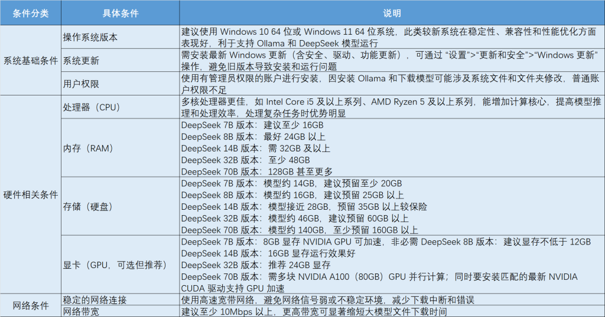Screen dimensions: 605x317
Task: Click the storage line for DeepSeek 14B 模型接近 28GB
Action: pyautogui.click(x=304, y=207)
